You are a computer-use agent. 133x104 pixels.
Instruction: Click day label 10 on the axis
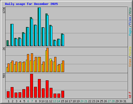tap(43, 101)
